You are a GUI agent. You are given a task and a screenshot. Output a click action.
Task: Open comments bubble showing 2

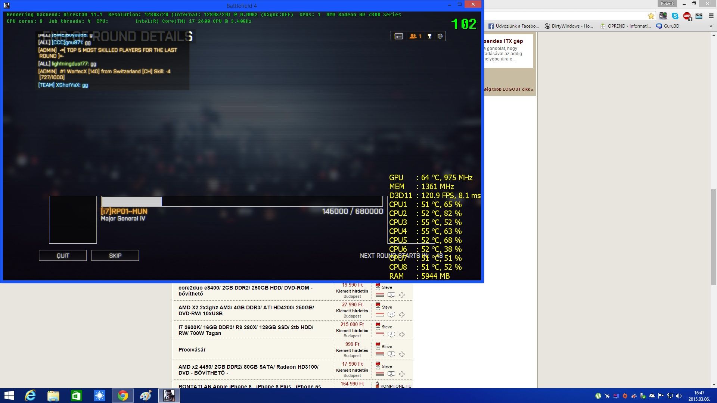coord(391,374)
